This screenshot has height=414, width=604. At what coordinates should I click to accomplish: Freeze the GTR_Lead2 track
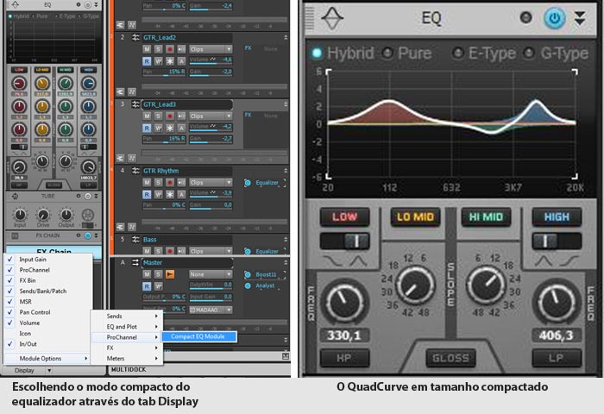tap(169, 61)
